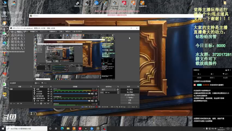
Task: Open source 属性 button above Sources
Action: (x=37, y=83)
